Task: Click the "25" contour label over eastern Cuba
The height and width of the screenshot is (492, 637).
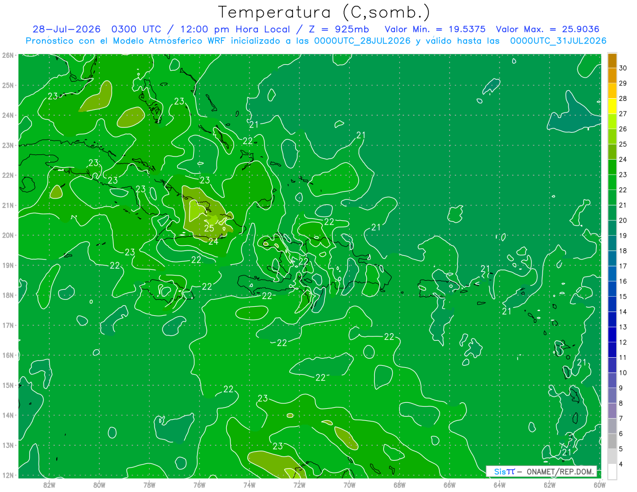Action: point(209,229)
